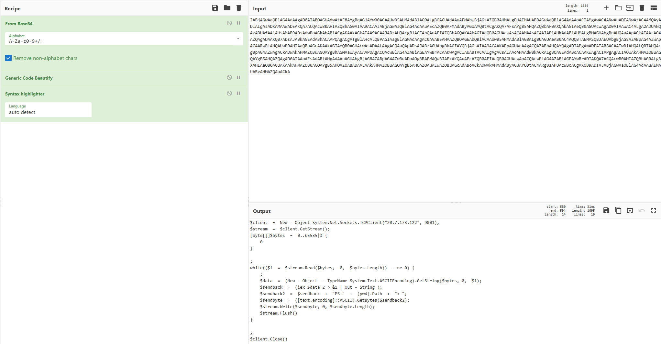Untick Remove non-alphabet chars
This screenshot has height=344, width=661.
(x=8, y=58)
